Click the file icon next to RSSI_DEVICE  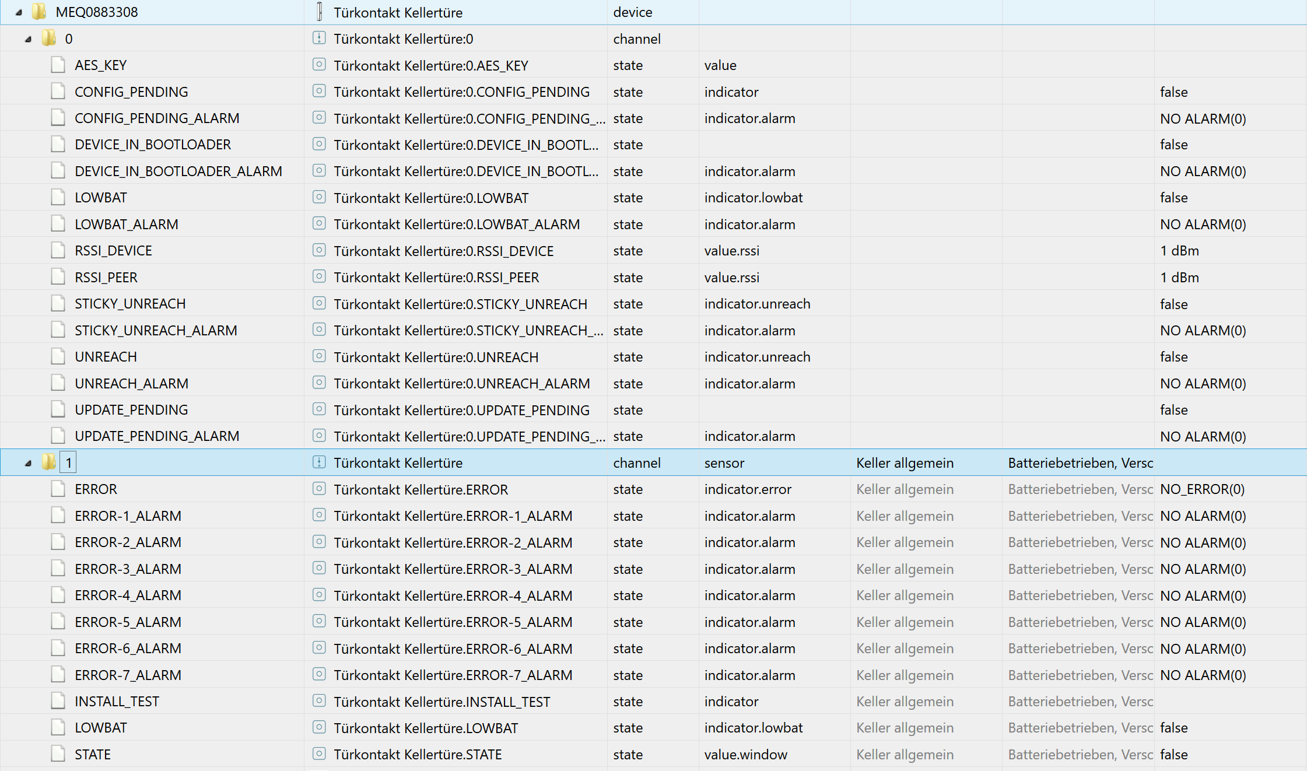pos(58,251)
